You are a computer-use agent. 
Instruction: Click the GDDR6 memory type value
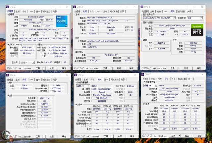(193, 46)
